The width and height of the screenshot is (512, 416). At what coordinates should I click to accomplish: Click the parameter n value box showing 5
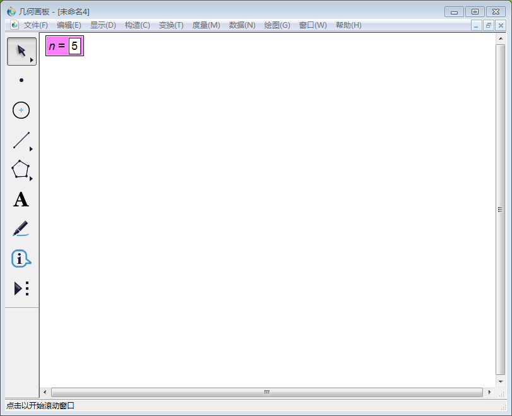click(74, 45)
